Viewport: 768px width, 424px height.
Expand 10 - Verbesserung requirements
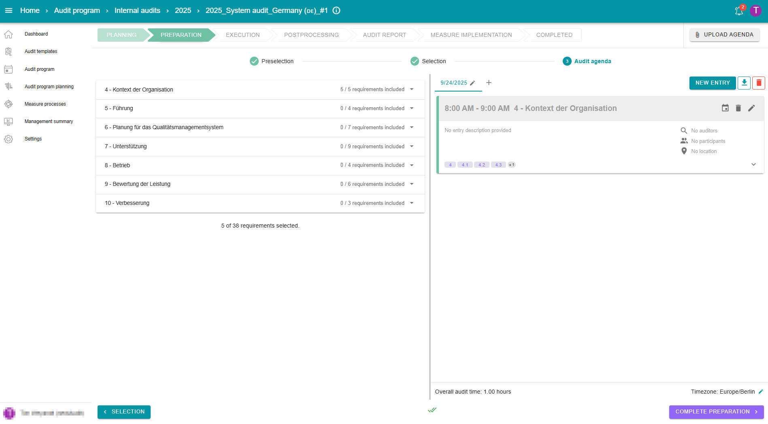click(x=412, y=203)
